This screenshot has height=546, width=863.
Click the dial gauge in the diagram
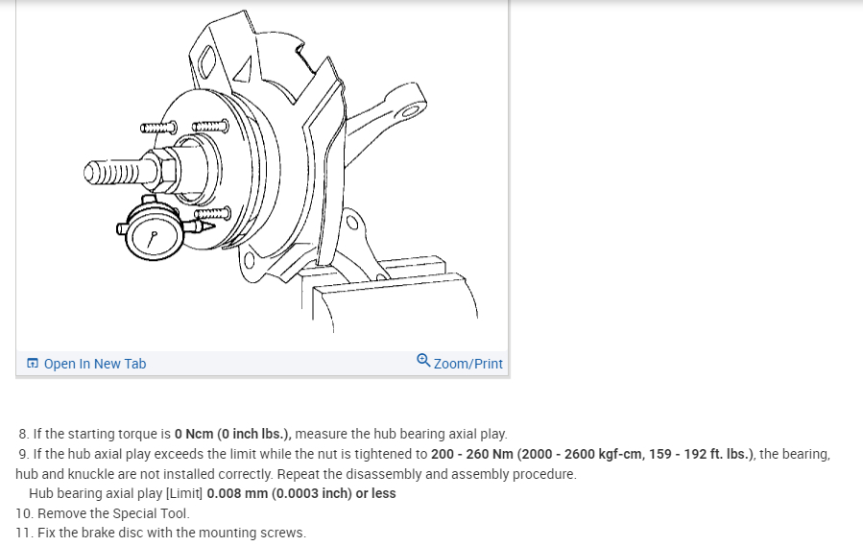(x=154, y=234)
